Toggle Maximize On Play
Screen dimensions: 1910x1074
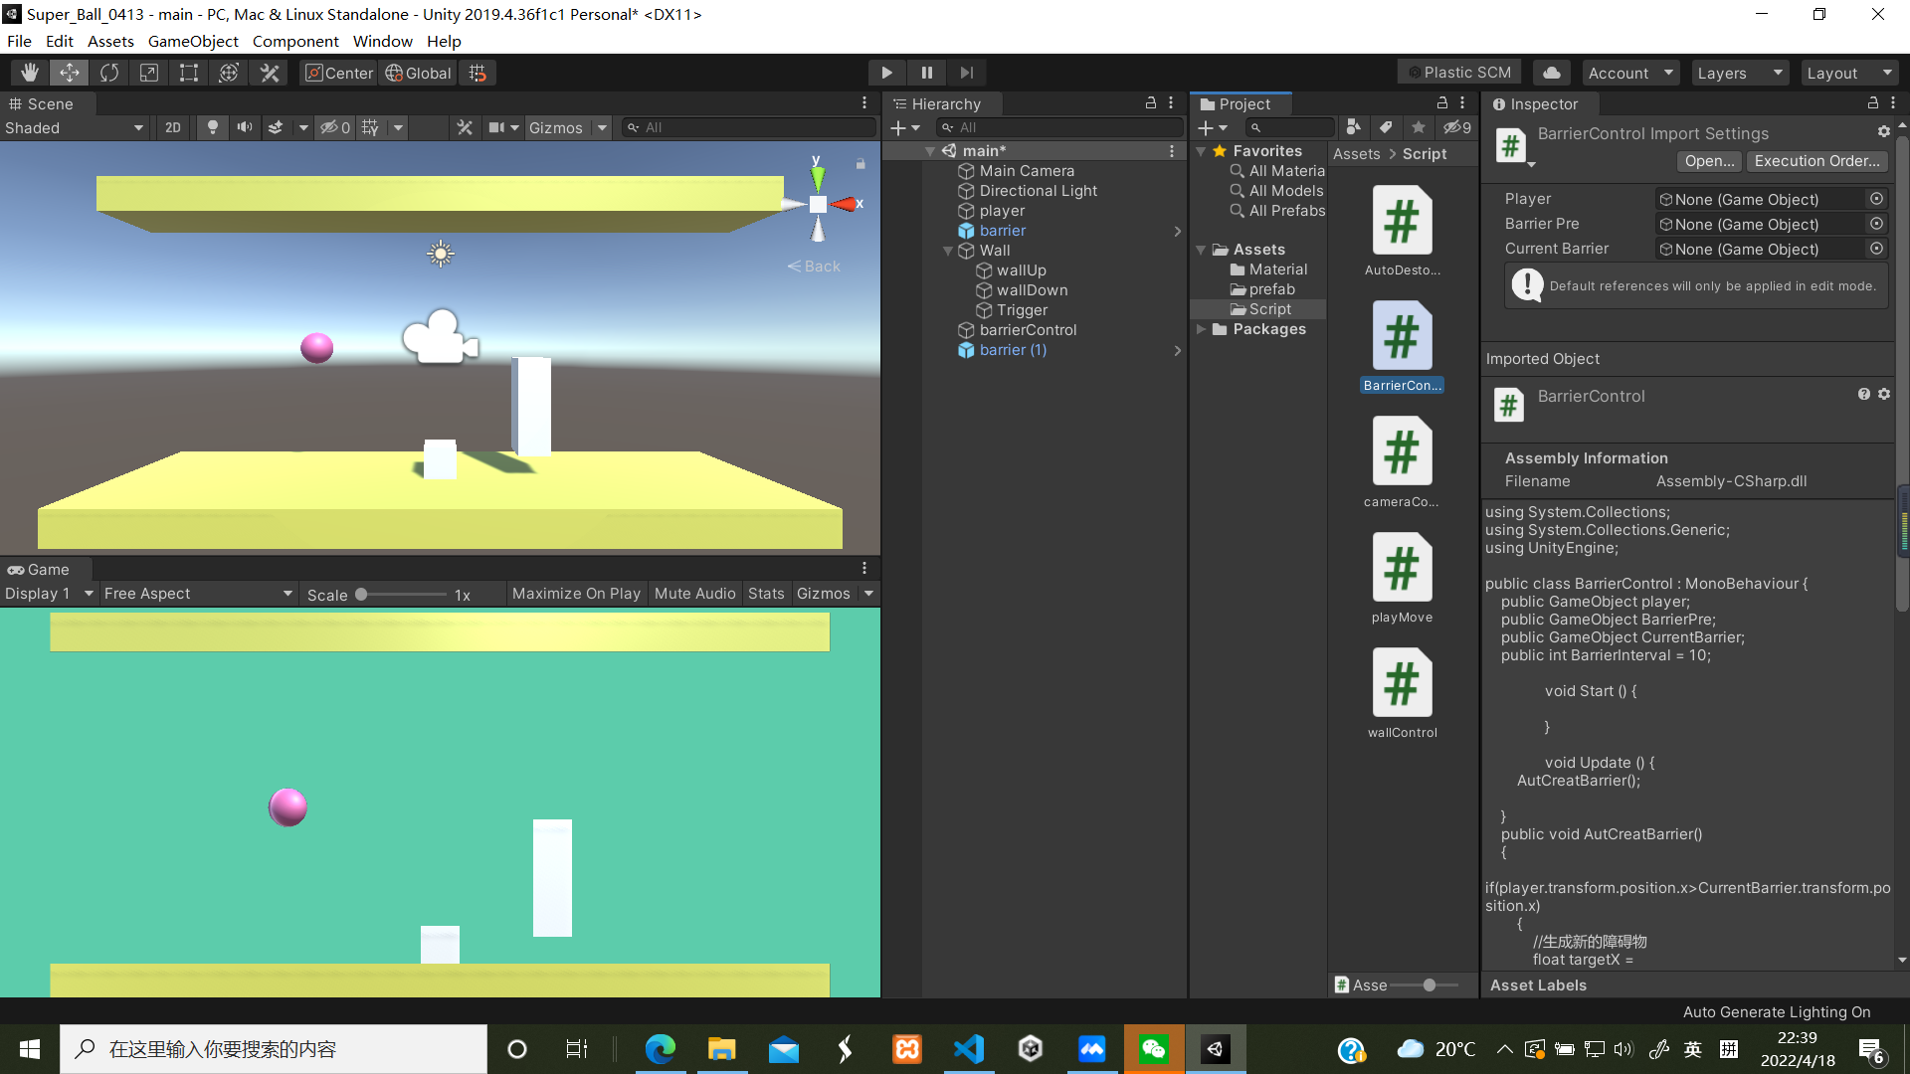click(x=576, y=594)
